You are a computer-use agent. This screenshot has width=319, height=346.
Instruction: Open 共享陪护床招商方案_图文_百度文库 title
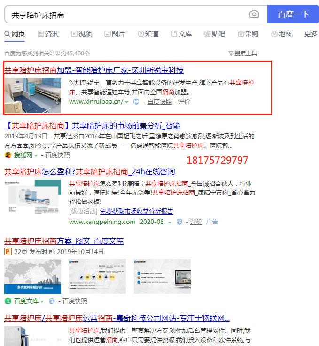click(64, 241)
